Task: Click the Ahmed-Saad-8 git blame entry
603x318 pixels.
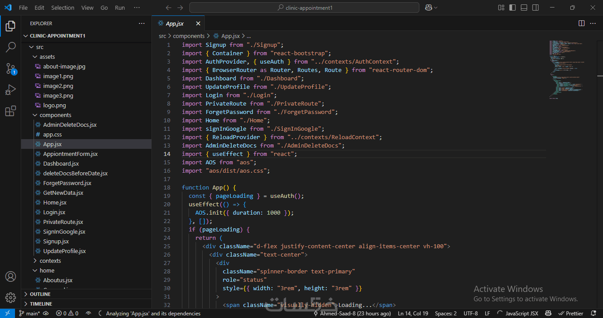Action: point(352,313)
